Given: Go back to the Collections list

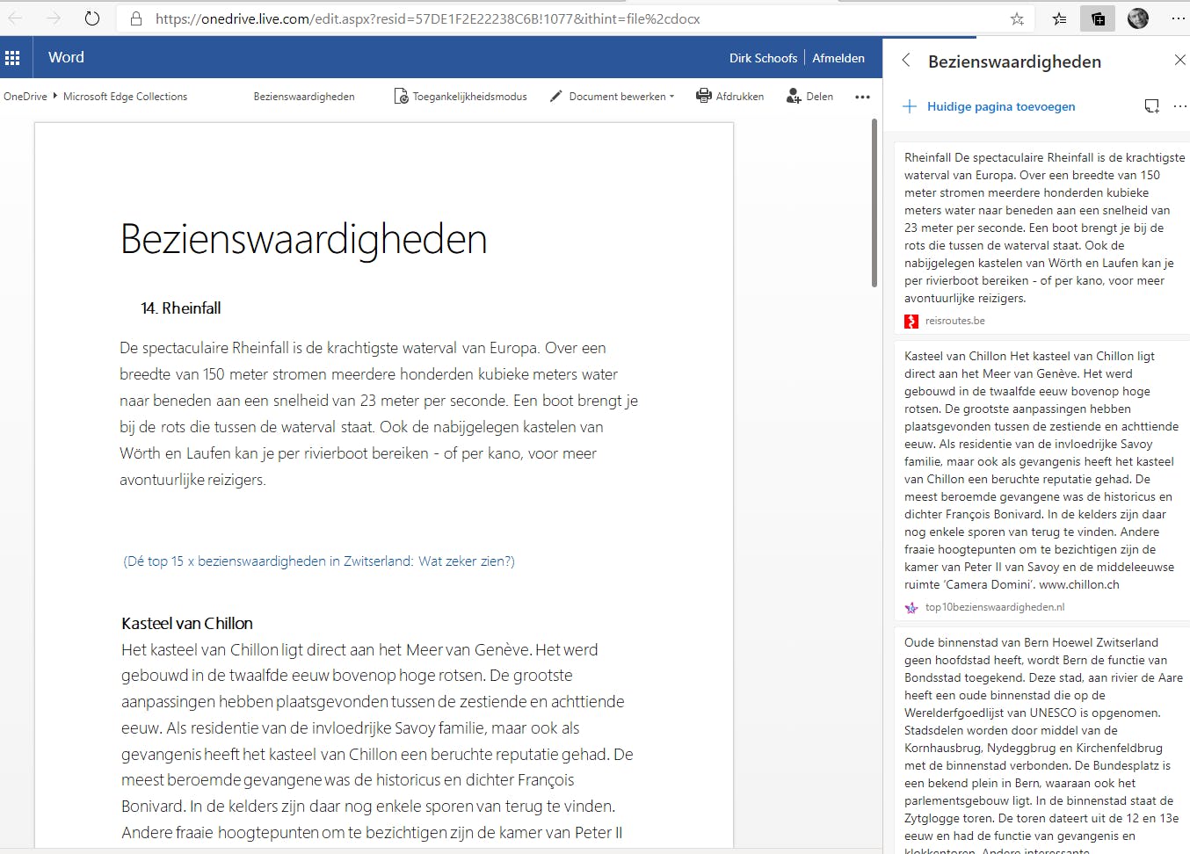Looking at the screenshot, I should [x=906, y=61].
